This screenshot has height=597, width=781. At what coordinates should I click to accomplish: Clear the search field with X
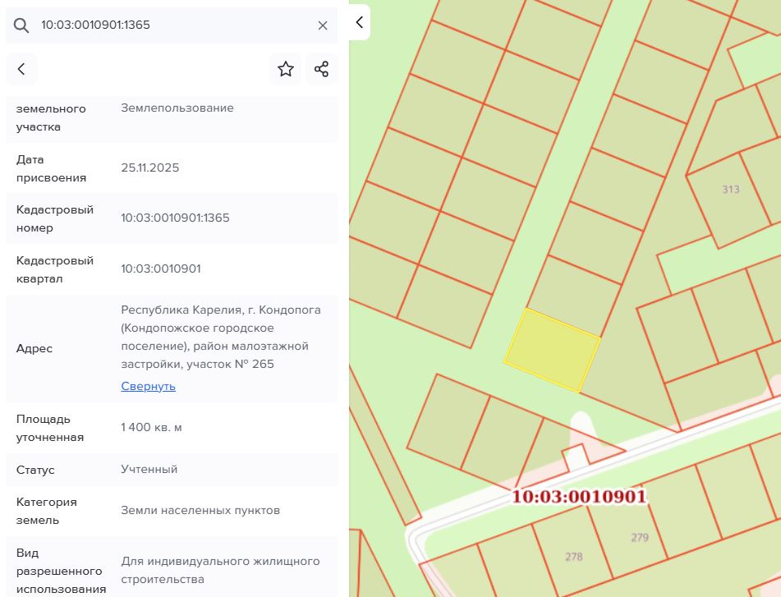pyautogui.click(x=323, y=25)
